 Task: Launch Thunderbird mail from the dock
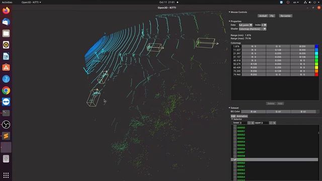[6, 22]
